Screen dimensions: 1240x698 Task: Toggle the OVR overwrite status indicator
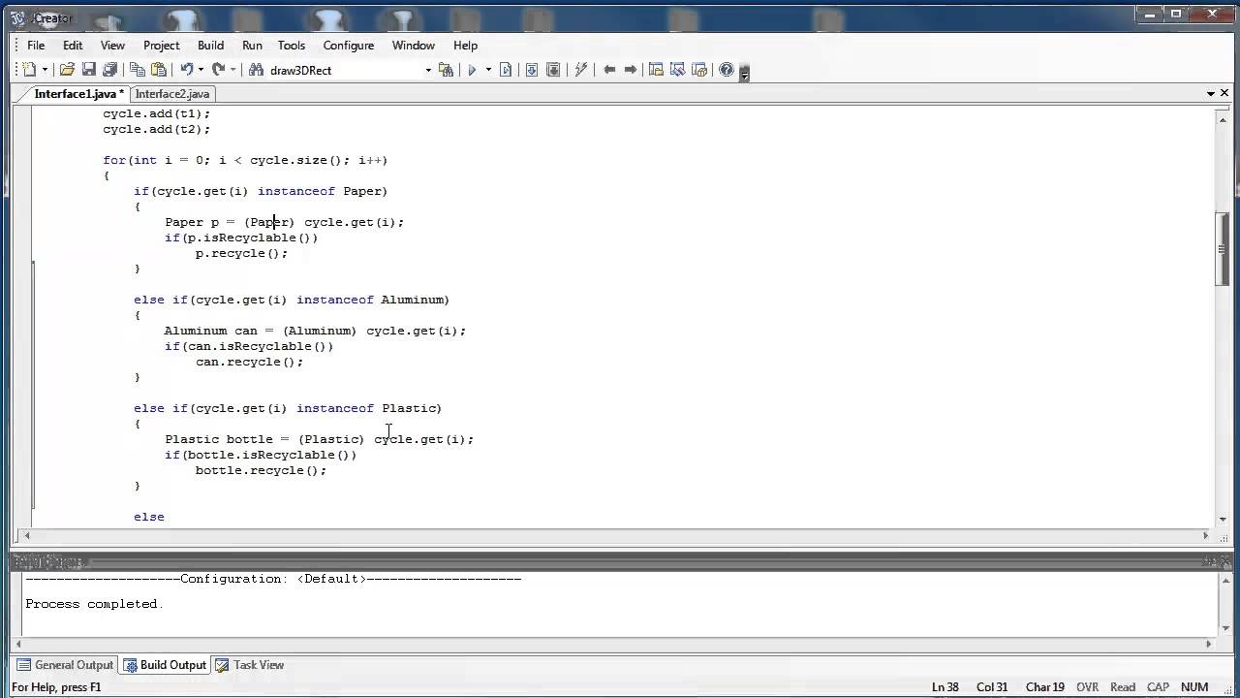point(1087,687)
